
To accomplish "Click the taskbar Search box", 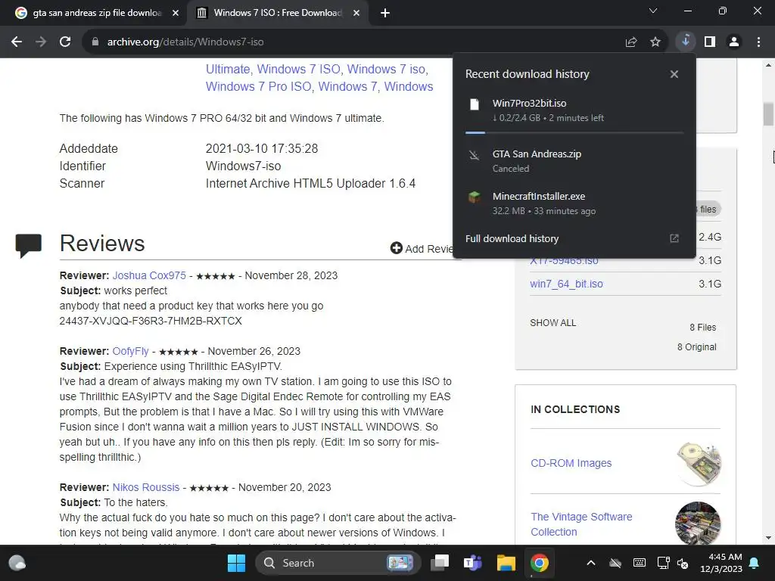I will [338, 563].
